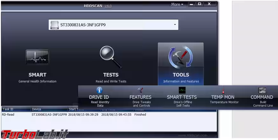
Task: Click the COMMAND build command line icon
Action: click(262, 90)
